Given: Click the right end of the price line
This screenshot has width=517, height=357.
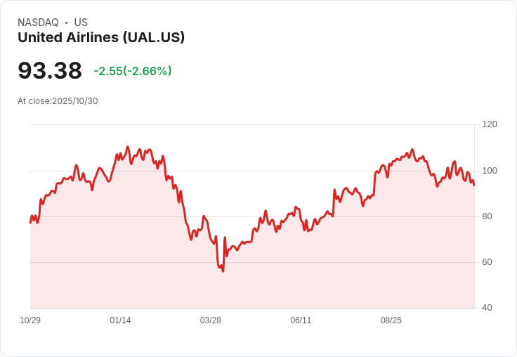Looking at the screenshot, I should point(474,185).
